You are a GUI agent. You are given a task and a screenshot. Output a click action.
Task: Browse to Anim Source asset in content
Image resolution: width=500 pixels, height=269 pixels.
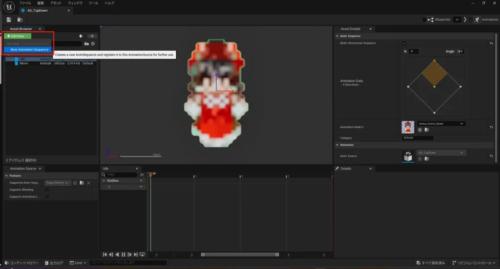(427, 159)
